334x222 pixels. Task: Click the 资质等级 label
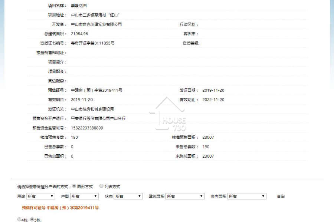coord(191,43)
